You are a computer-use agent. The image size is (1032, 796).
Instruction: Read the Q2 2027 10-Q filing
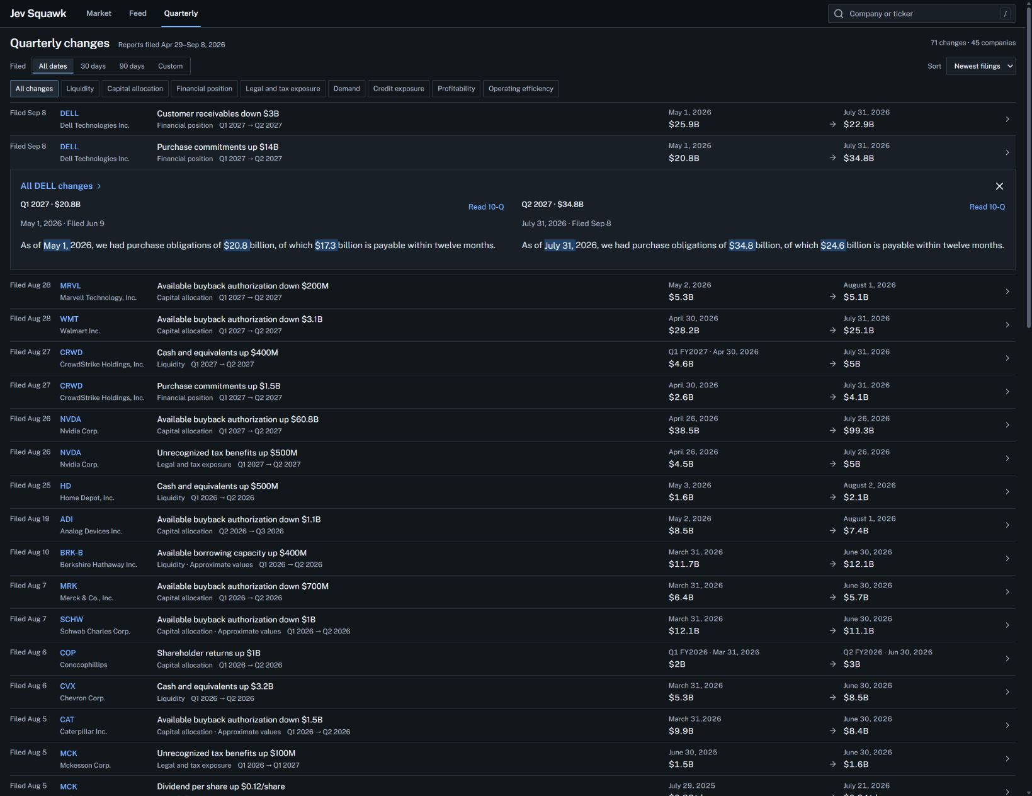click(x=987, y=207)
